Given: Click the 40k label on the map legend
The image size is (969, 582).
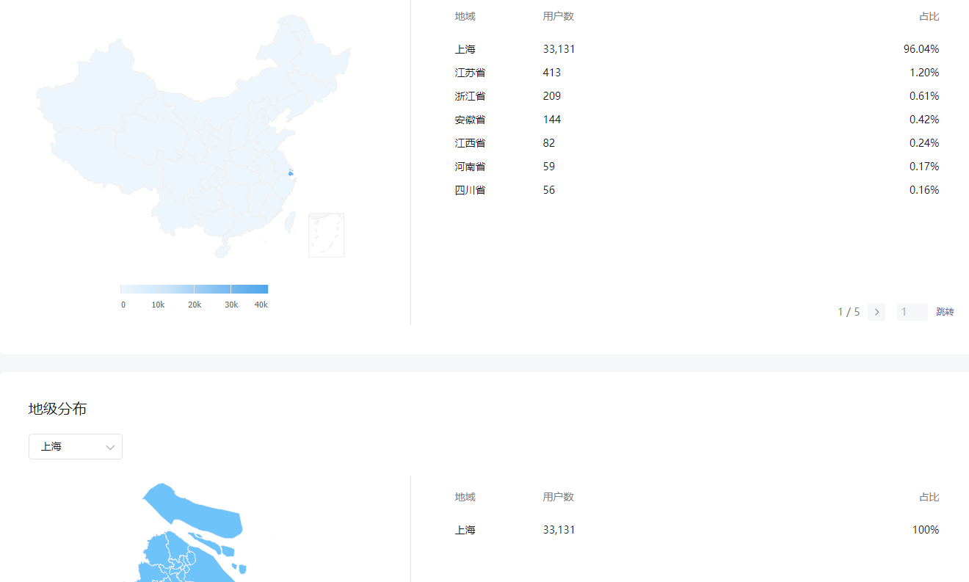Looking at the screenshot, I should 261,305.
